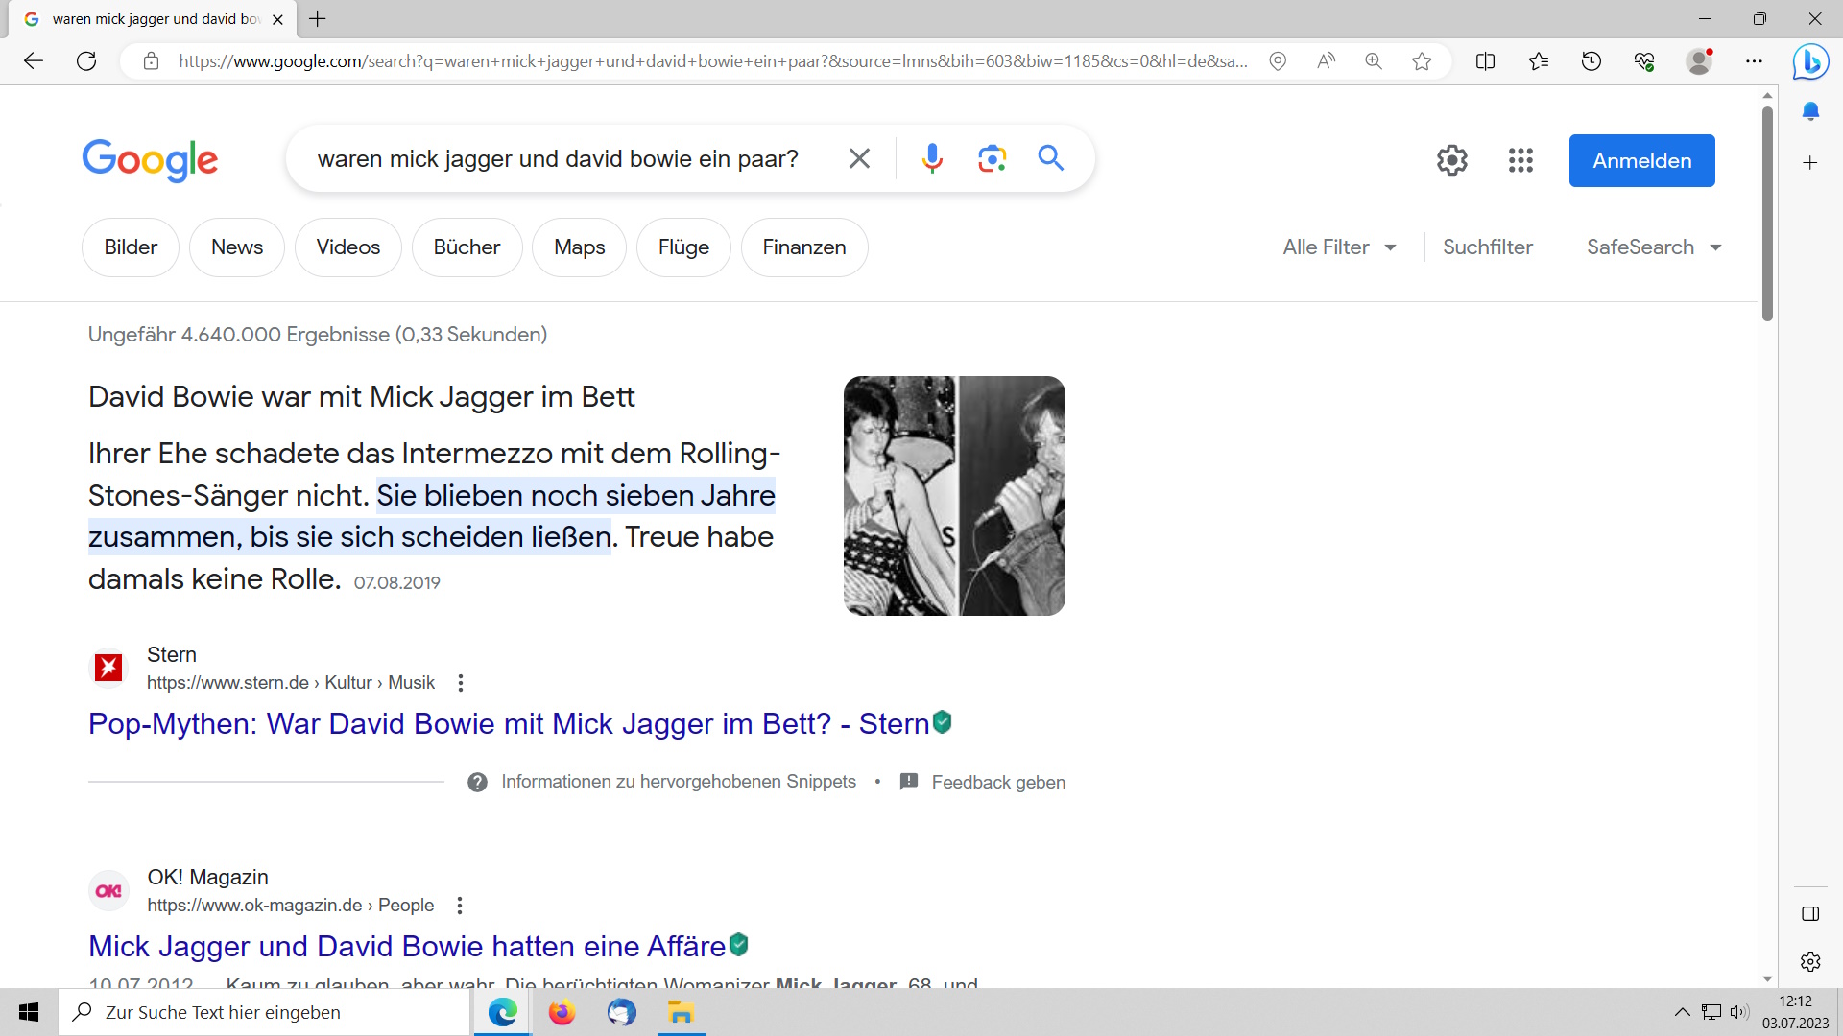This screenshot has height=1036, width=1843.
Task: Expand the Alle Filter dropdown
Action: click(x=1339, y=247)
